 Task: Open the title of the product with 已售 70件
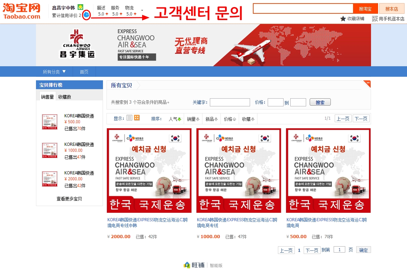point(327,223)
